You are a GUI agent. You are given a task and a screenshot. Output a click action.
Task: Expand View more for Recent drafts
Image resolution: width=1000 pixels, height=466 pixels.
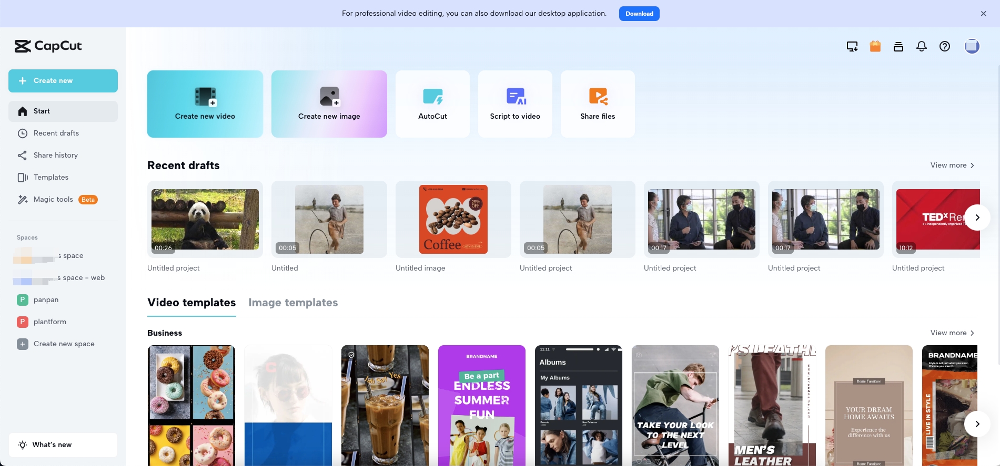click(x=952, y=165)
